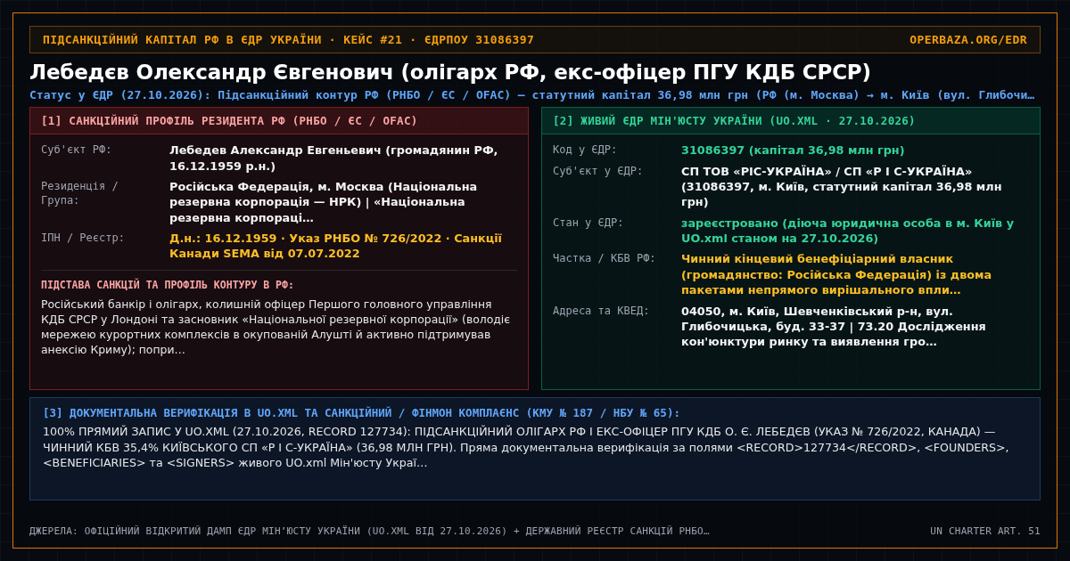Image resolution: width=1070 pixels, height=561 pixels.
Task: Click the 'Резиденція / Група:' label
Action: pyautogui.click(x=79, y=193)
